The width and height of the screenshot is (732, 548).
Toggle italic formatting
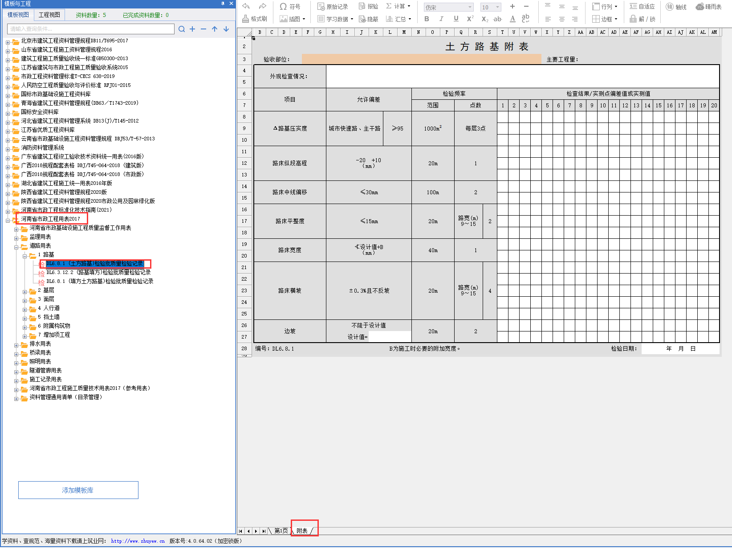tap(441, 19)
